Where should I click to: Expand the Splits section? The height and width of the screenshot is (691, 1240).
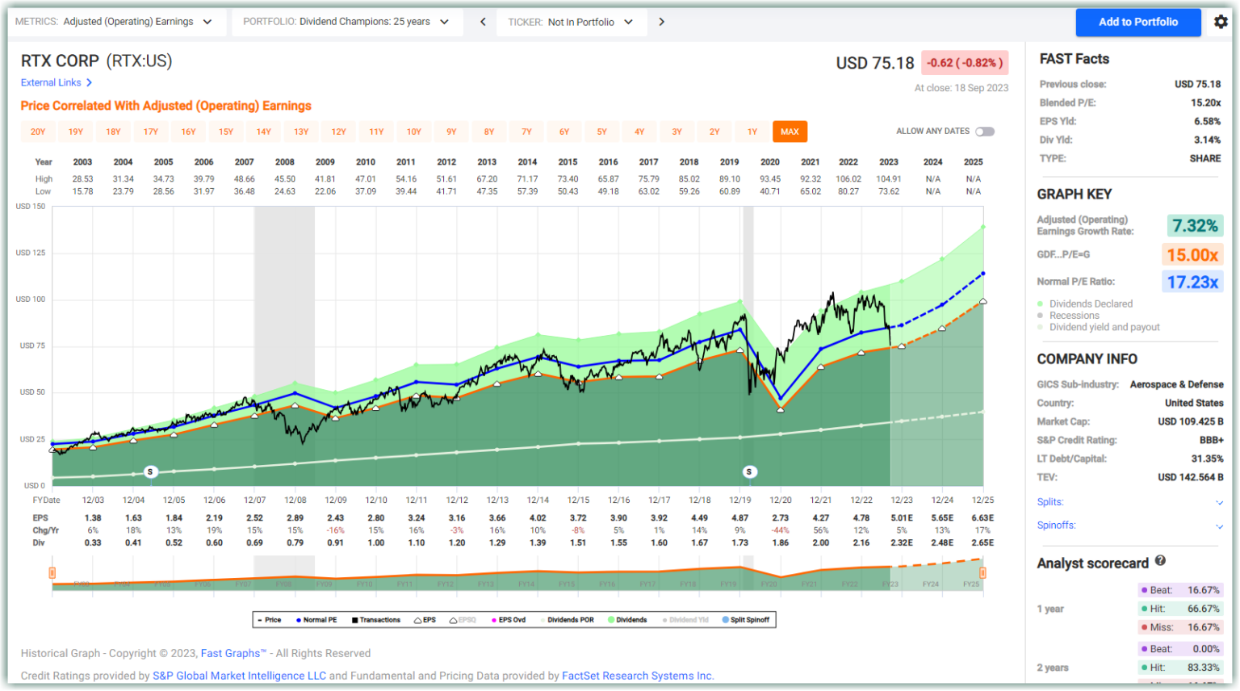pos(1130,502)
